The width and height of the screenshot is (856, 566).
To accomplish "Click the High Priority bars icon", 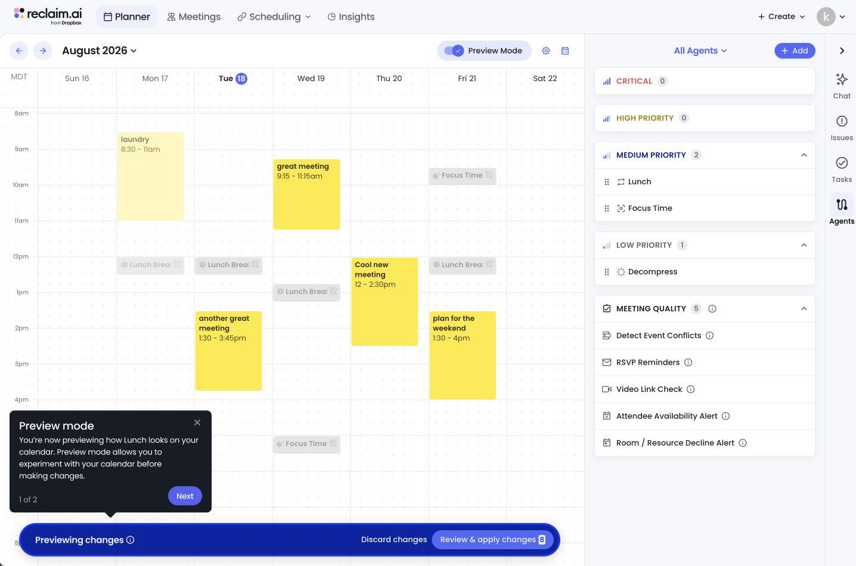I will pyautogui.click(x=607, y=118).
